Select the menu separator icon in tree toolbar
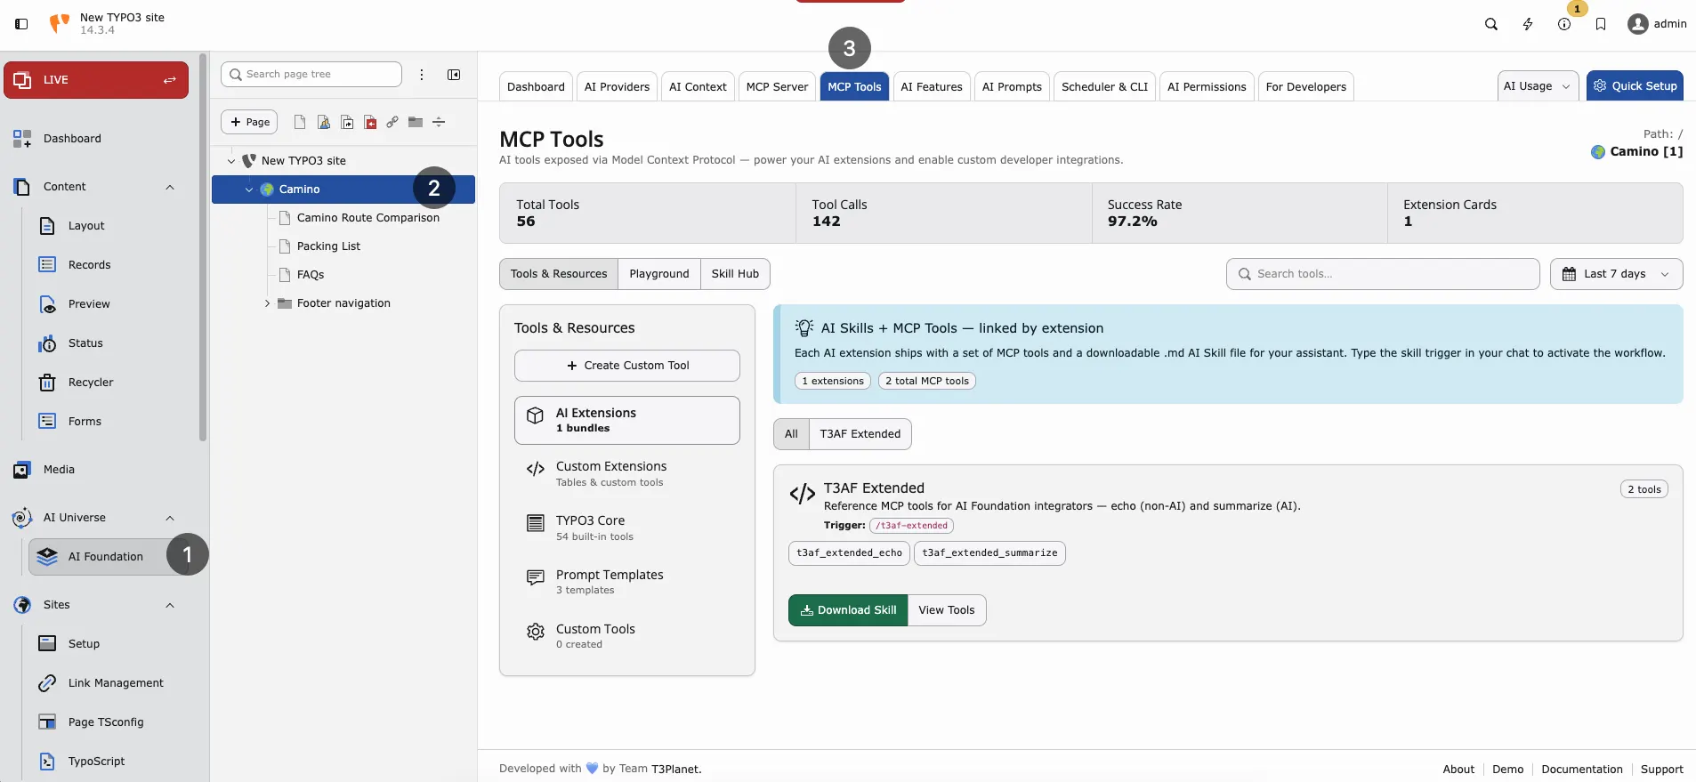Image resolution: width=1696 pixels, height=782 pixels. click(439, 122)
